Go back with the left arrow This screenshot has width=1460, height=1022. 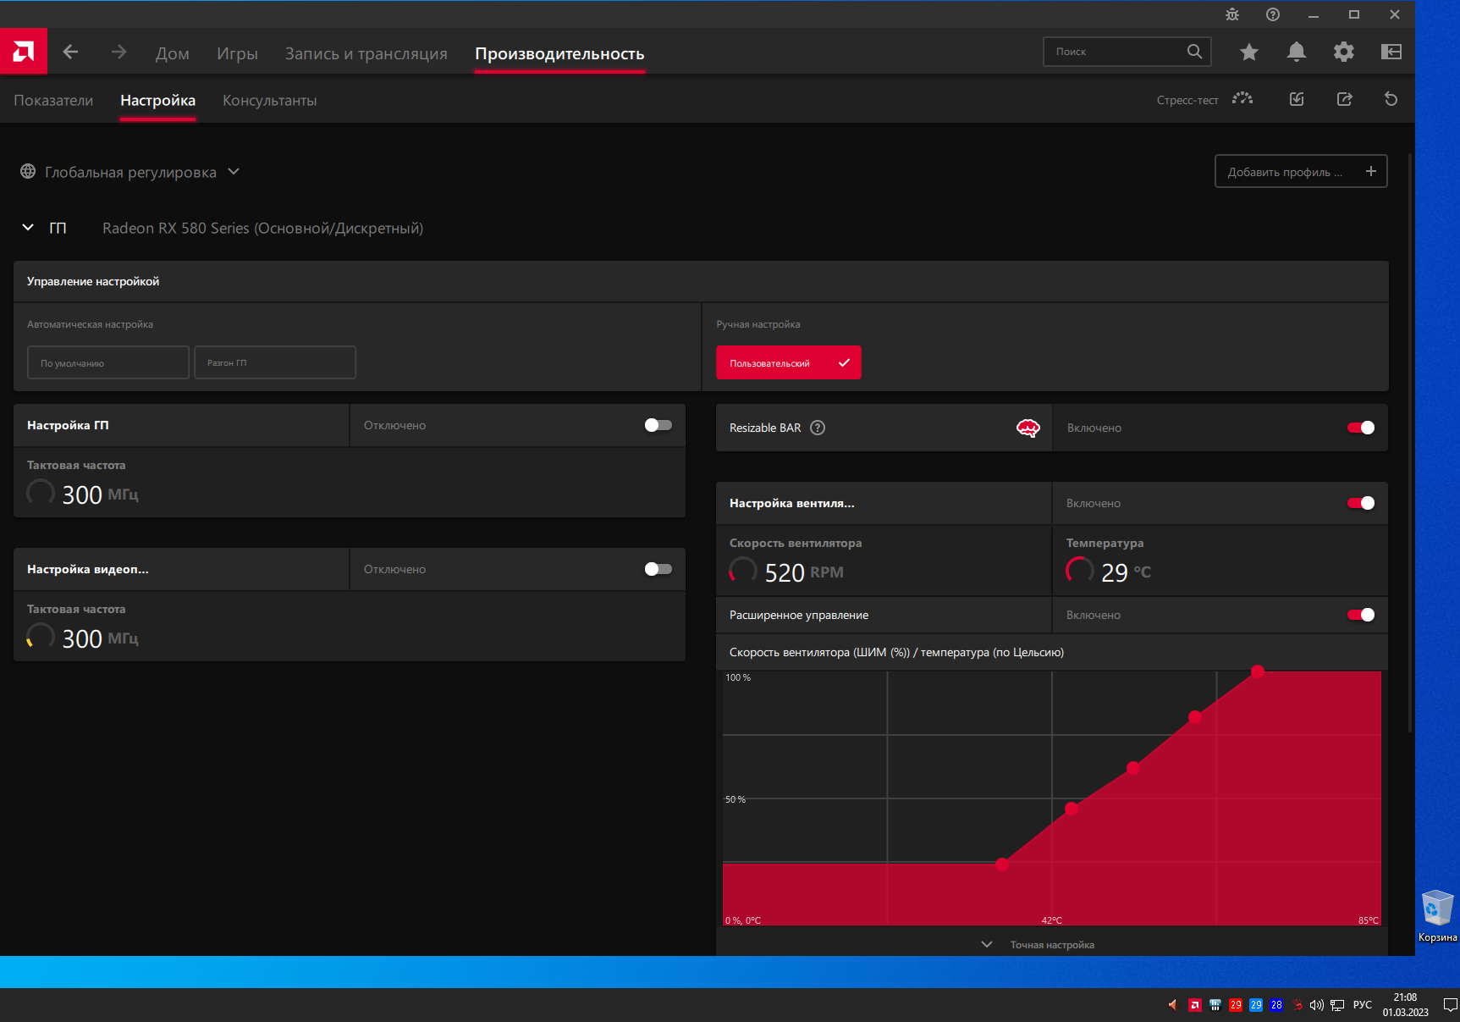71,52
